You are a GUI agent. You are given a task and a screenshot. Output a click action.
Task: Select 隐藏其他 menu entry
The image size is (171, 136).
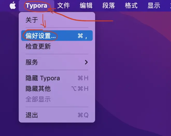57,89
